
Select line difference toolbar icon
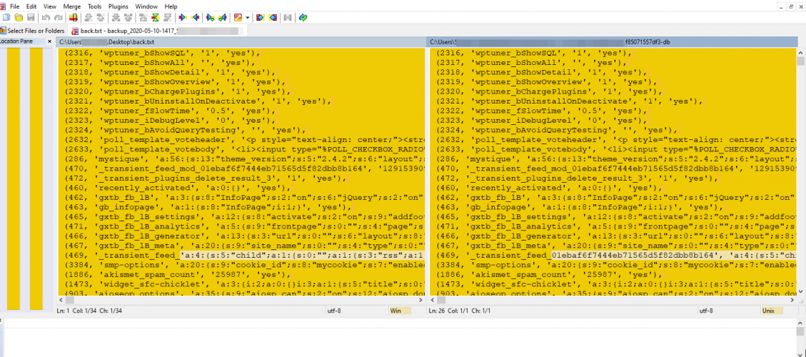click(74, 17)
